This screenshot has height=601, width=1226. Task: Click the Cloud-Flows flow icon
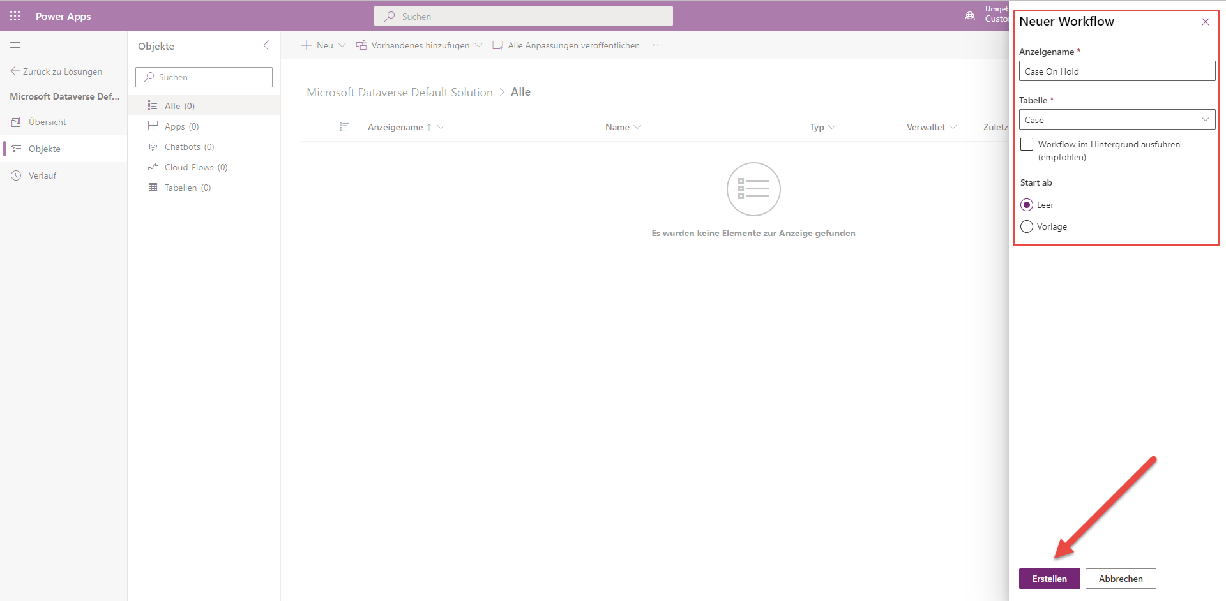pyautogui.click(x=153, y=167)
